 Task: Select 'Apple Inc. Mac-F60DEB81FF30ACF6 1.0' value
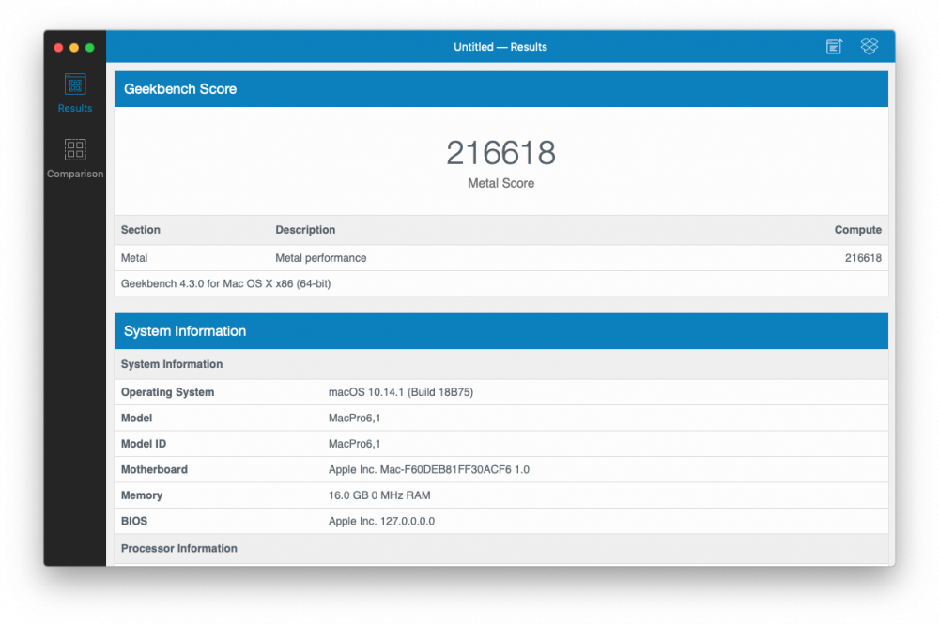(x=429, y=470)
